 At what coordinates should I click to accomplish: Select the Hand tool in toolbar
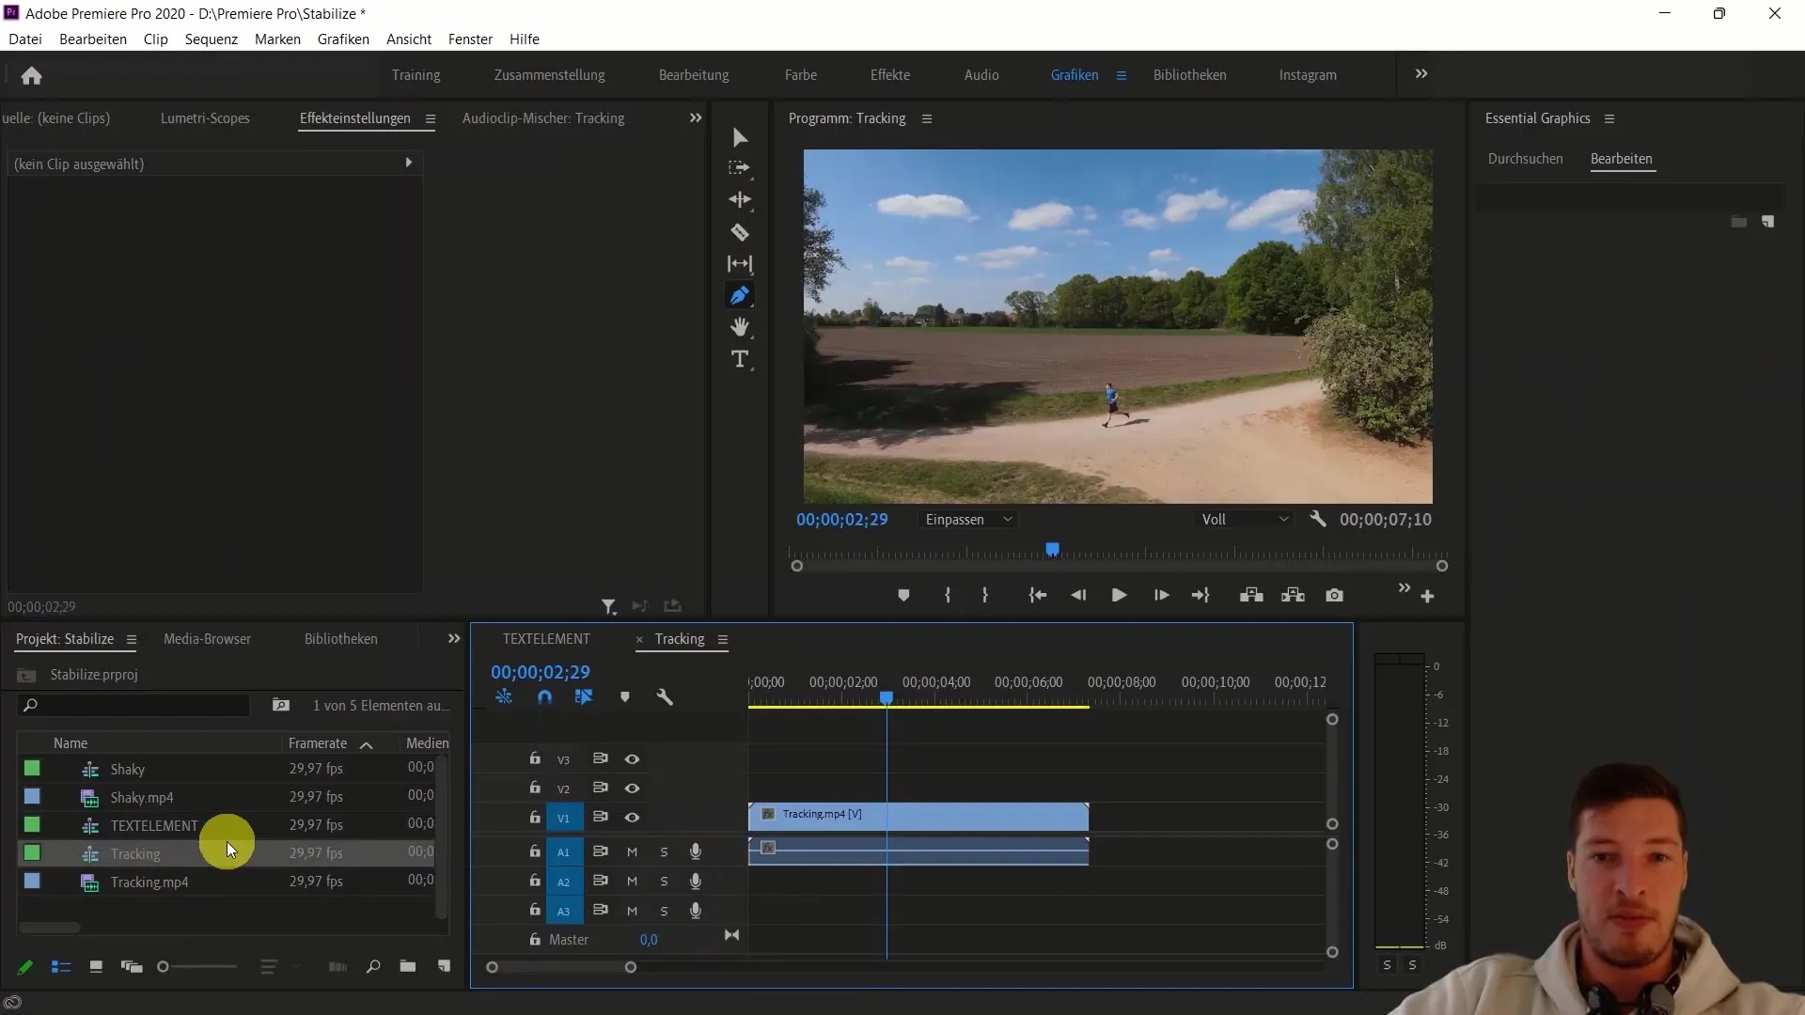pyautogui.click(x=740, y=326)
